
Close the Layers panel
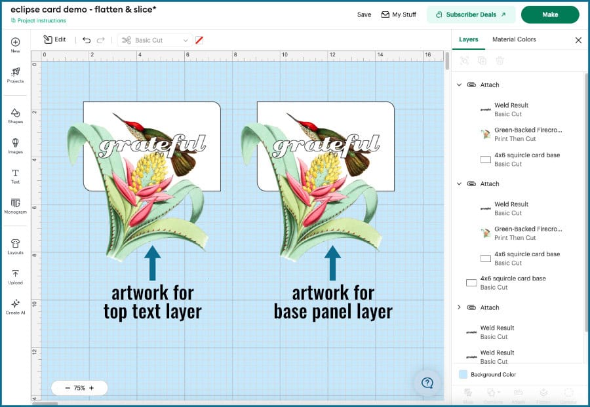tap(578, 40)
